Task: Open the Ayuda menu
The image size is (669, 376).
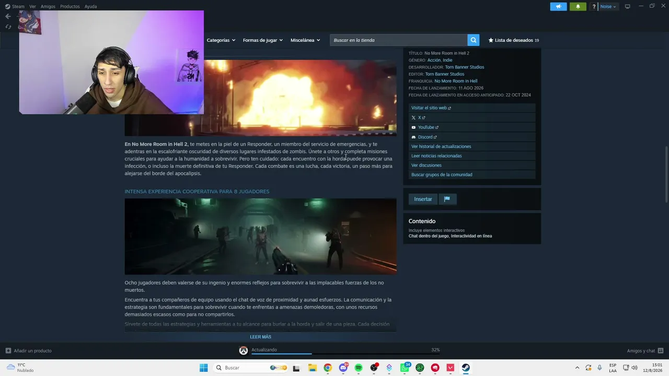Action: [x=90, y=6]
